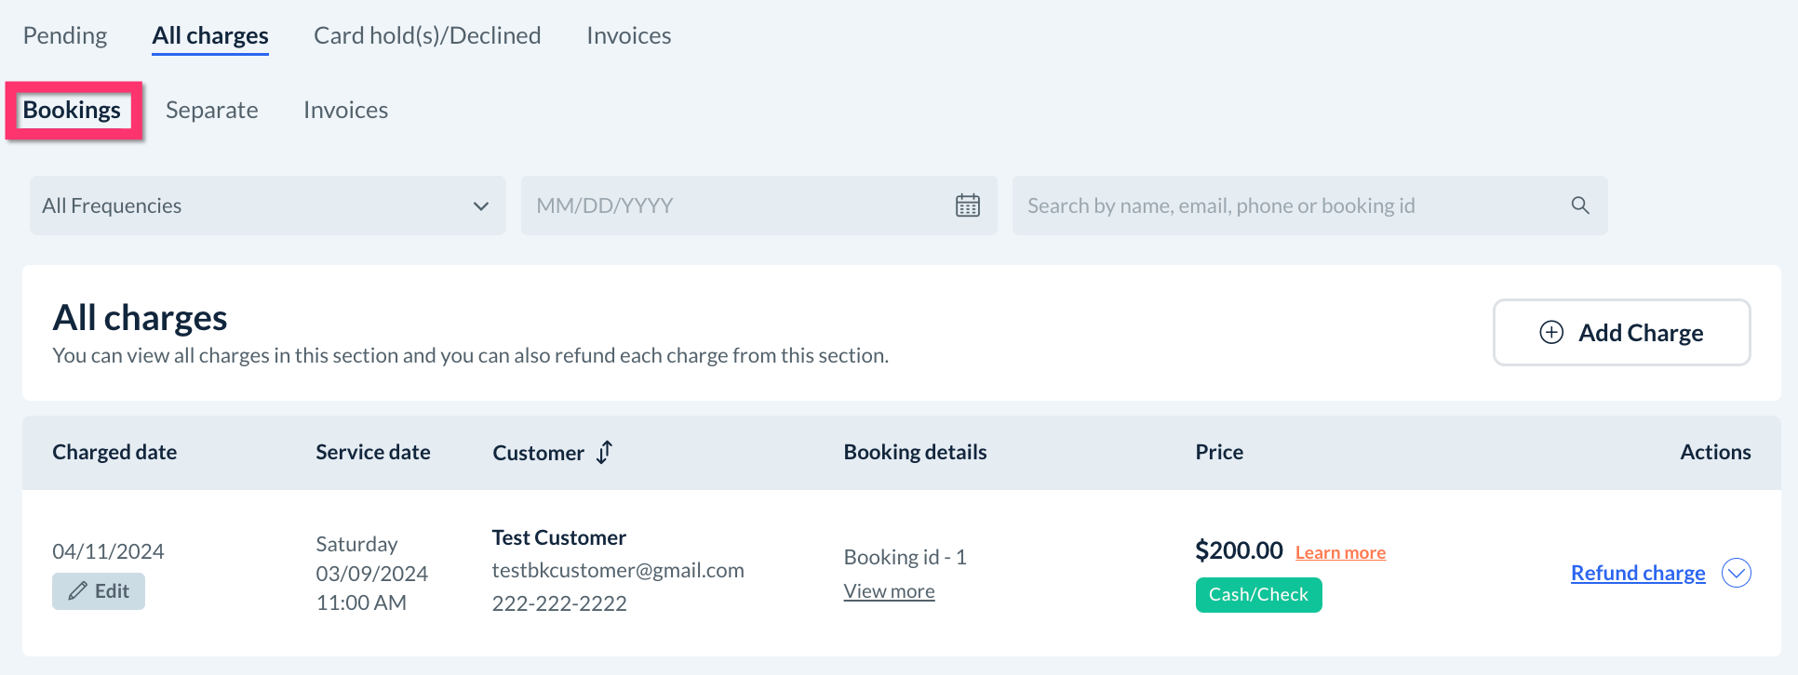The height and width of the screenshot is (675, 1798).
Task: Click the circled chevron beside Refund charge
Action: 1736,573
